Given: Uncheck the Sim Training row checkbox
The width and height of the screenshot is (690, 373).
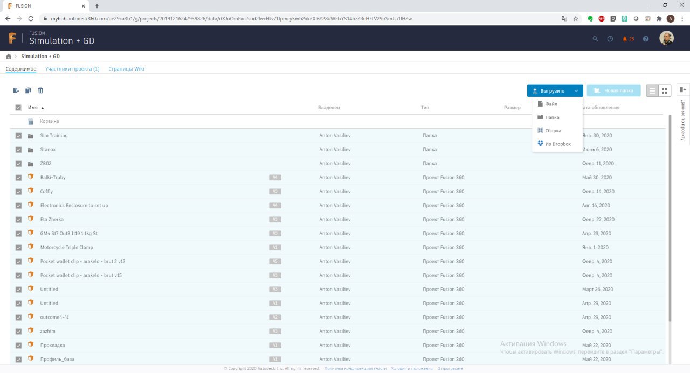Looking at the screenshot, I should pyautogui.click(x=18, y=136).
